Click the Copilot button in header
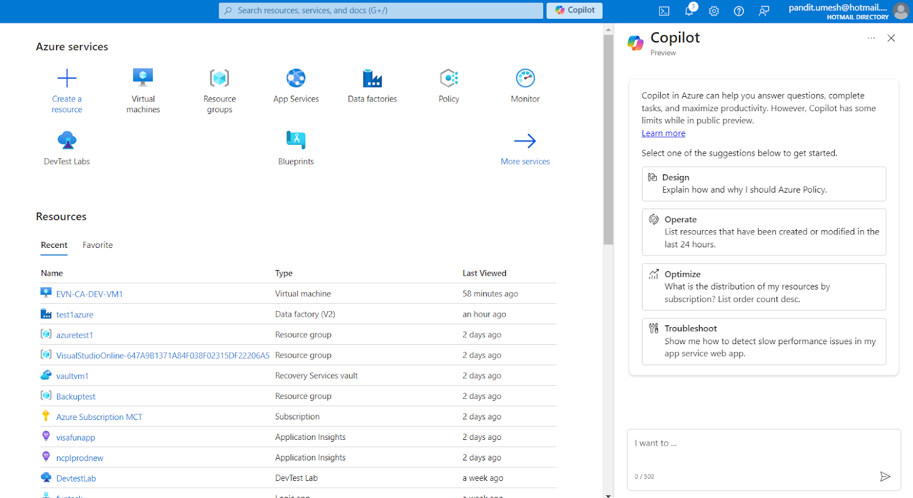The width and height of the screenshot is (913, 498). coord(575,10)
